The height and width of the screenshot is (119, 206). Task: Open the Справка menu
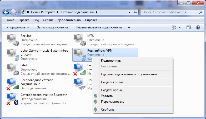click(91, 20)
